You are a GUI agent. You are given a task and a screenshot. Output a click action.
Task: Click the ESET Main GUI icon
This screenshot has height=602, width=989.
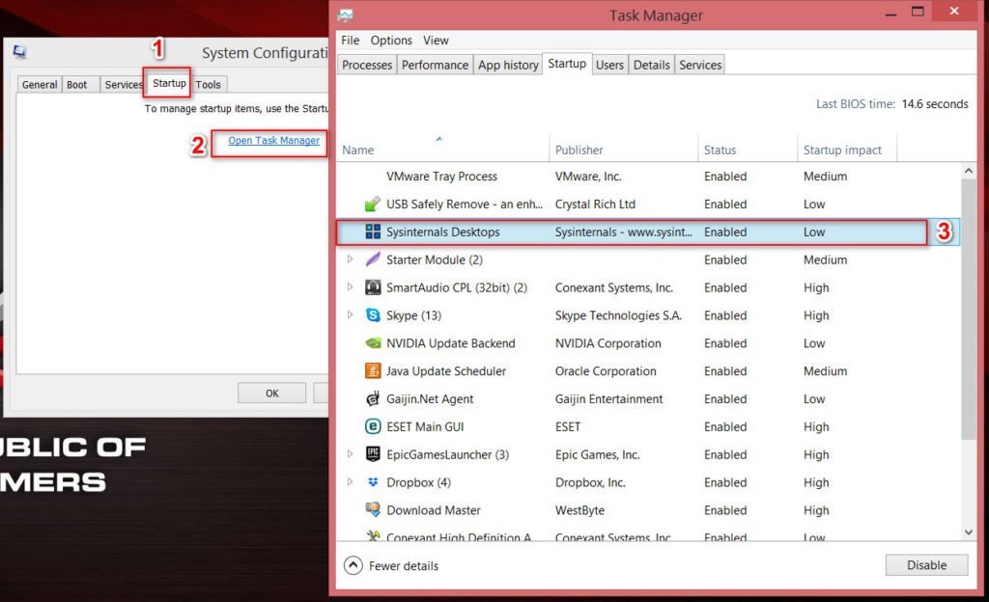(373, 426)
